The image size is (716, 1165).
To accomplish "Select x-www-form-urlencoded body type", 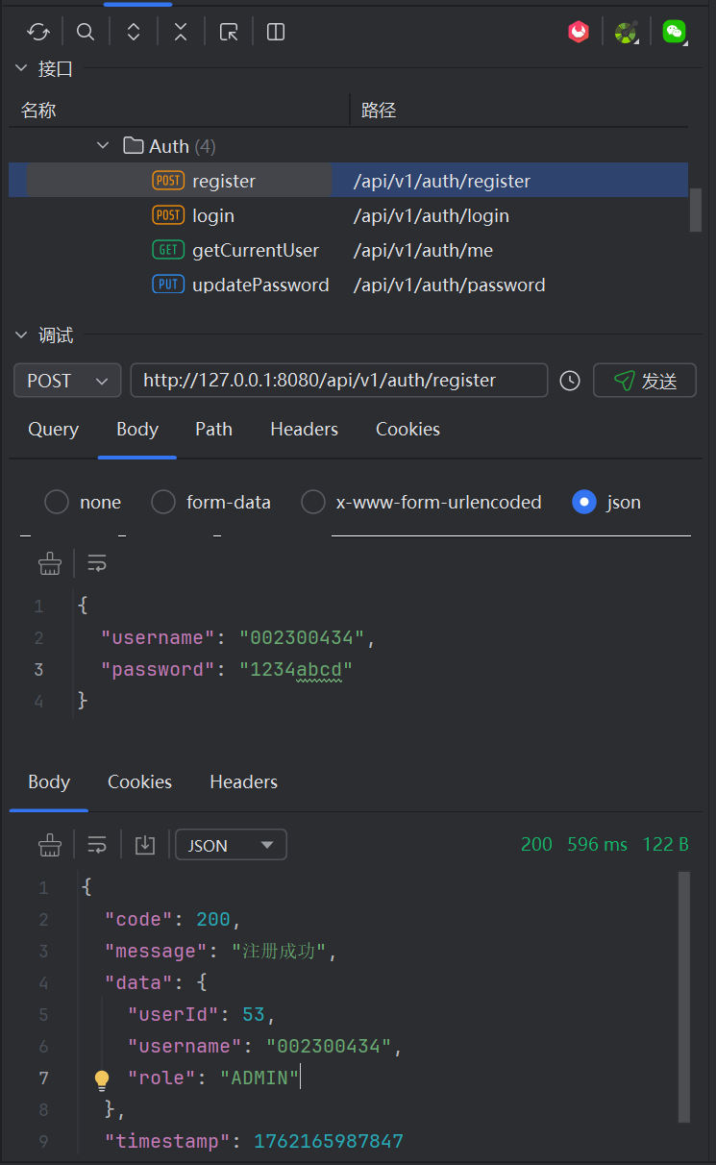I will (312, 502).
